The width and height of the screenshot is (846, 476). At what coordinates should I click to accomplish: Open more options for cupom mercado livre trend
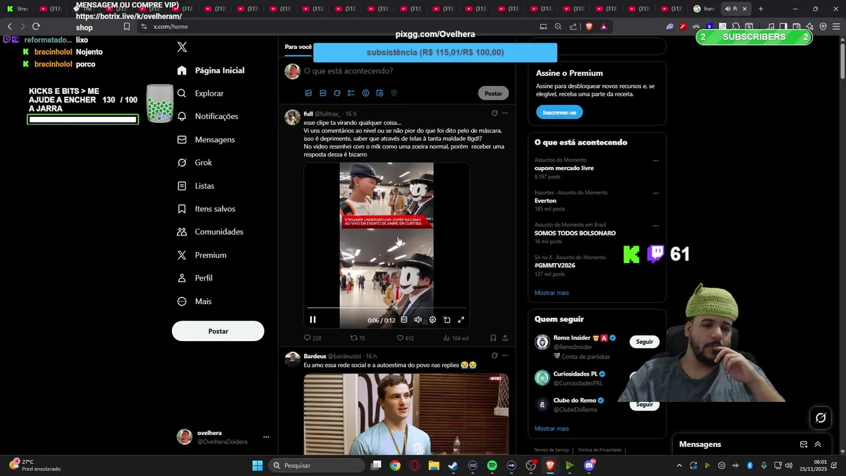[656, 161]
